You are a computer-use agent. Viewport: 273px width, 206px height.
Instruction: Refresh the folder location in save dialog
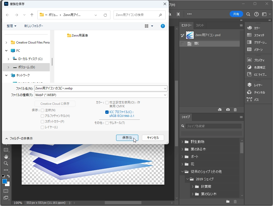(x=105, y=15)
